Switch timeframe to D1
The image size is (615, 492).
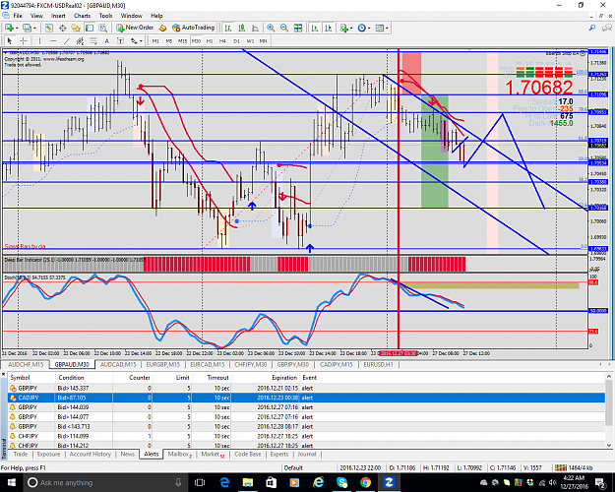[236, 40]
